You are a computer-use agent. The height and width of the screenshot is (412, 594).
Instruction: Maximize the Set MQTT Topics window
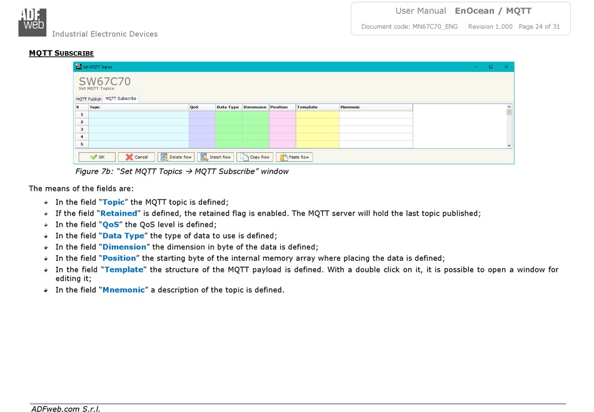491,67
